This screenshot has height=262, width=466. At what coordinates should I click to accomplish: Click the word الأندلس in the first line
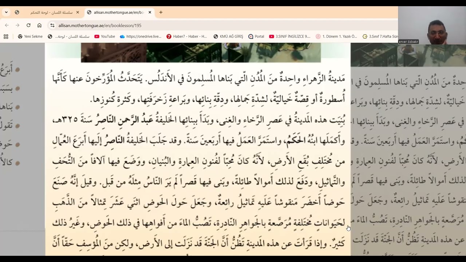161,78
